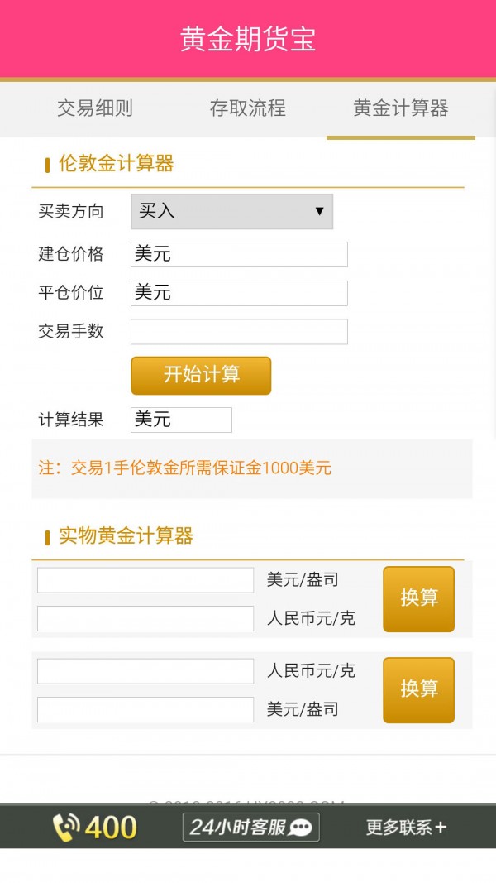Select the 黄金计算器 tab
This screenshot has width=496, height=883.
[400, 108]
